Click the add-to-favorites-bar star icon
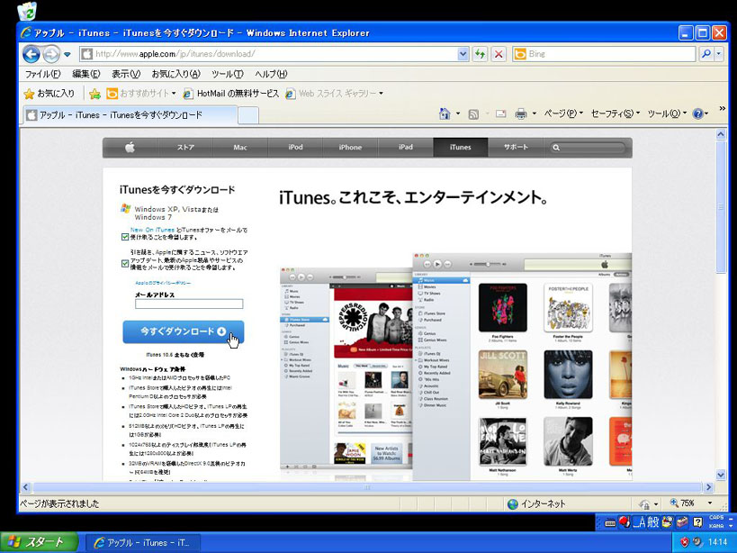Viewport: 737px width, 553px height. tap(95, 94)
